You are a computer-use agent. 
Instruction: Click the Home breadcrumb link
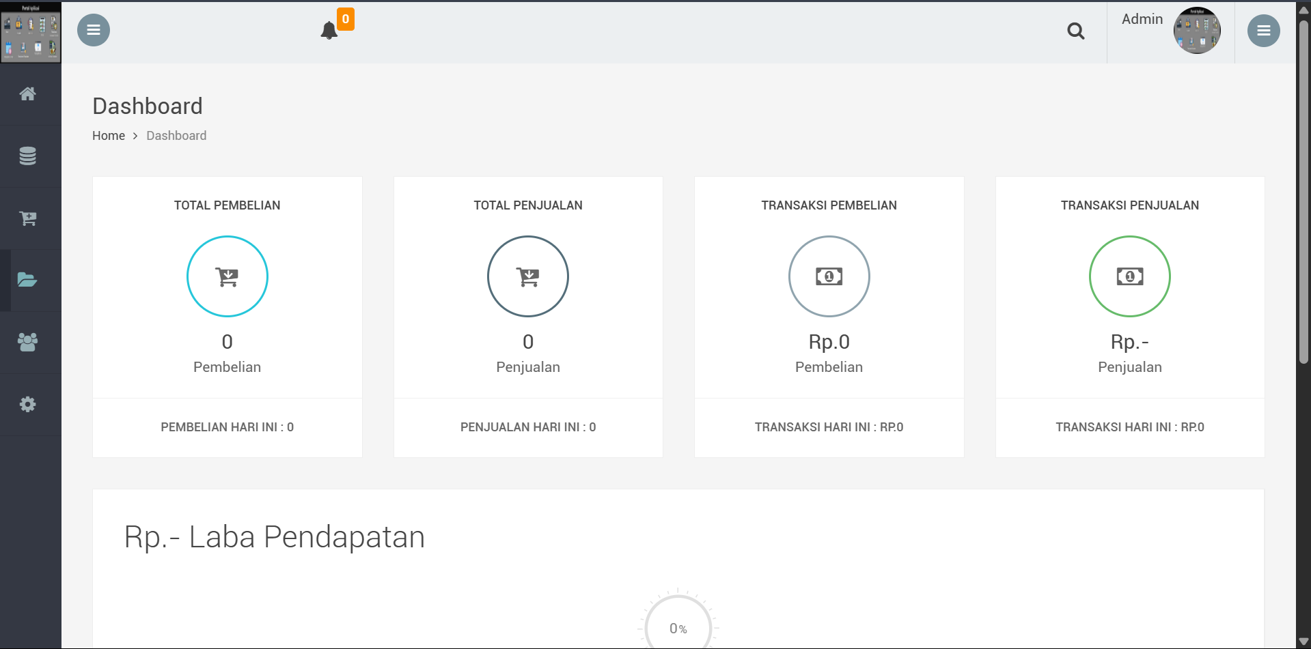pyautogui.click(x=109, y=136)
